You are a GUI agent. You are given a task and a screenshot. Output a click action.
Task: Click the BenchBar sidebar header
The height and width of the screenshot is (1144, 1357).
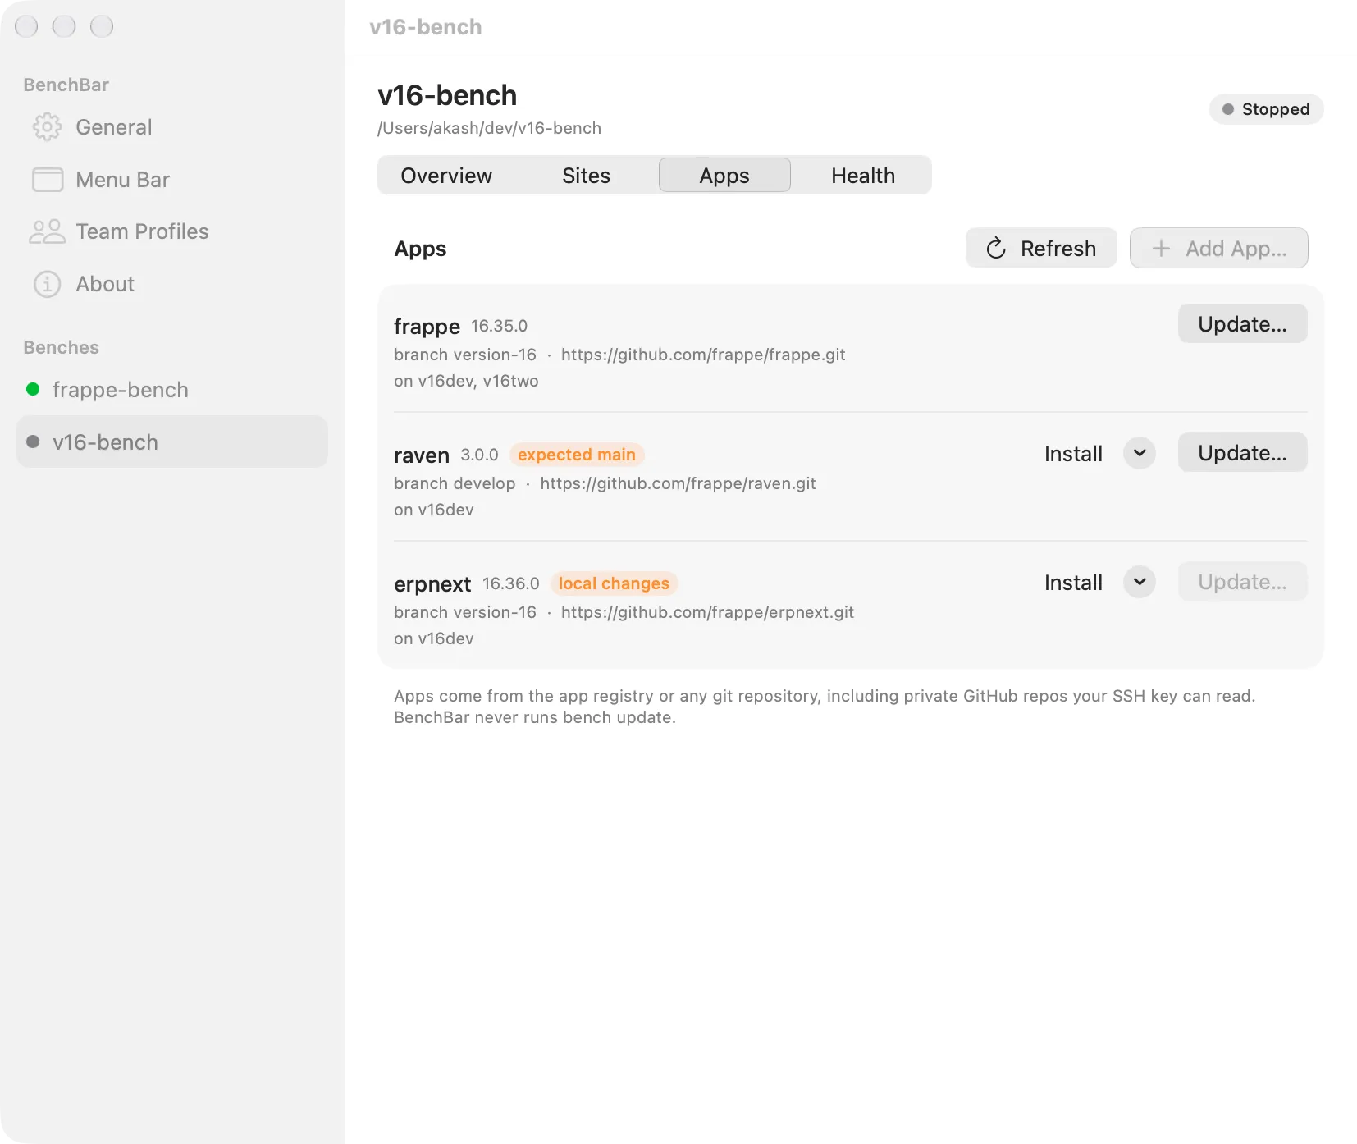66,85
